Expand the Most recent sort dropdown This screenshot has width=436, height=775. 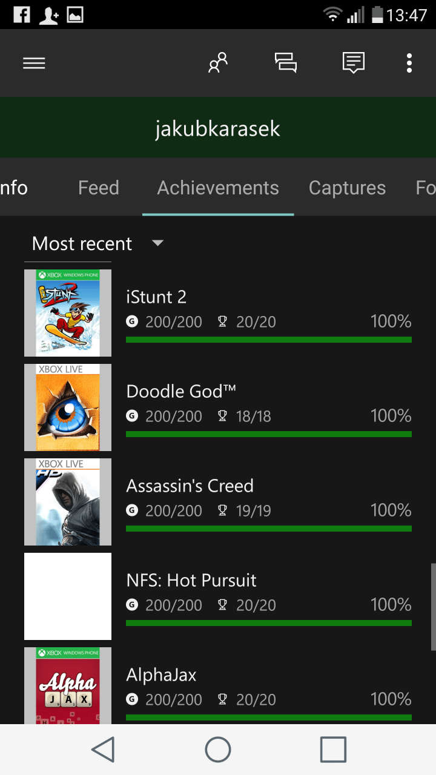pos(97,243)
